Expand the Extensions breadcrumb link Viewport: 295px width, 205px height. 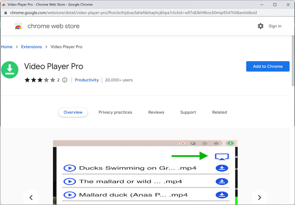tap(32, 46)
